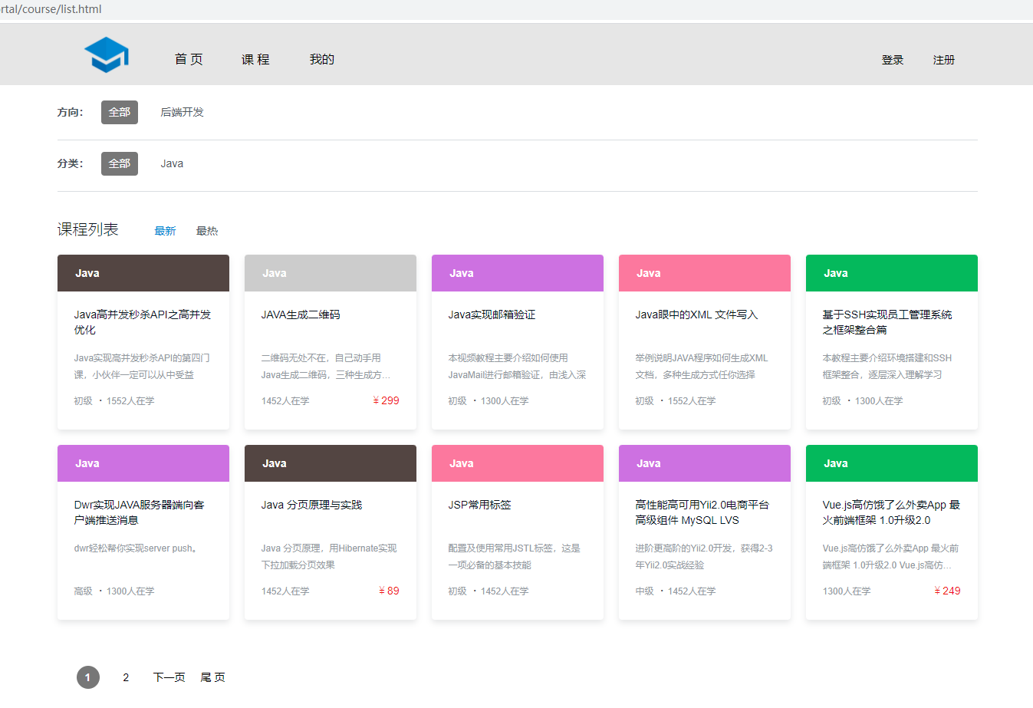Click 中级 · 1452人在学 on Yii2.0 card

pos(676,591)
